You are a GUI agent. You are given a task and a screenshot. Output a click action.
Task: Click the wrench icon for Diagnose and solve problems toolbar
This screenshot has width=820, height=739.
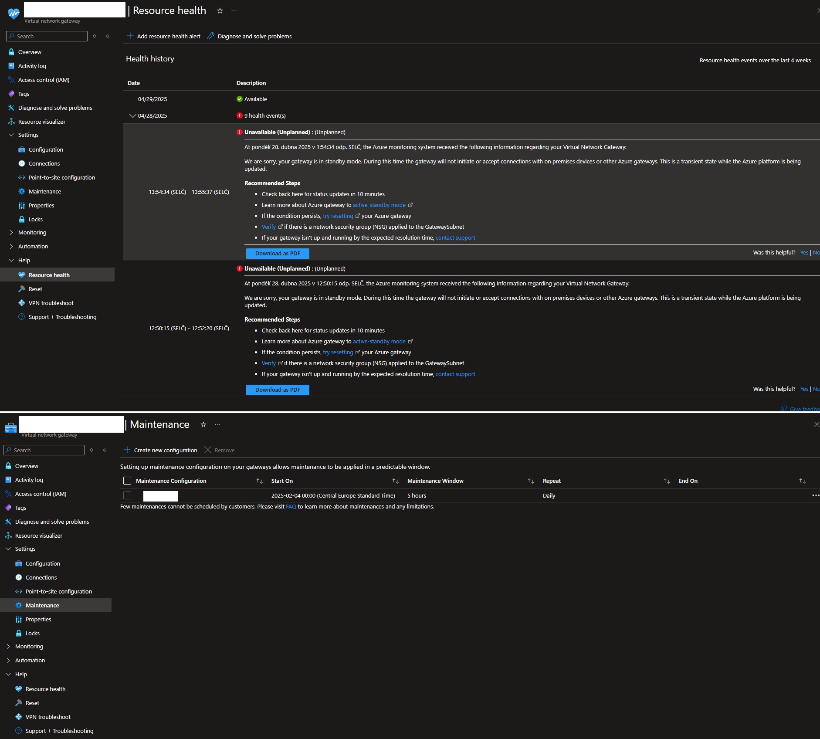(211, 36)
